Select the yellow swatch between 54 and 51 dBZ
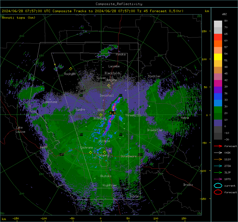This screenshot has width=238, height=222. point(218,57)
